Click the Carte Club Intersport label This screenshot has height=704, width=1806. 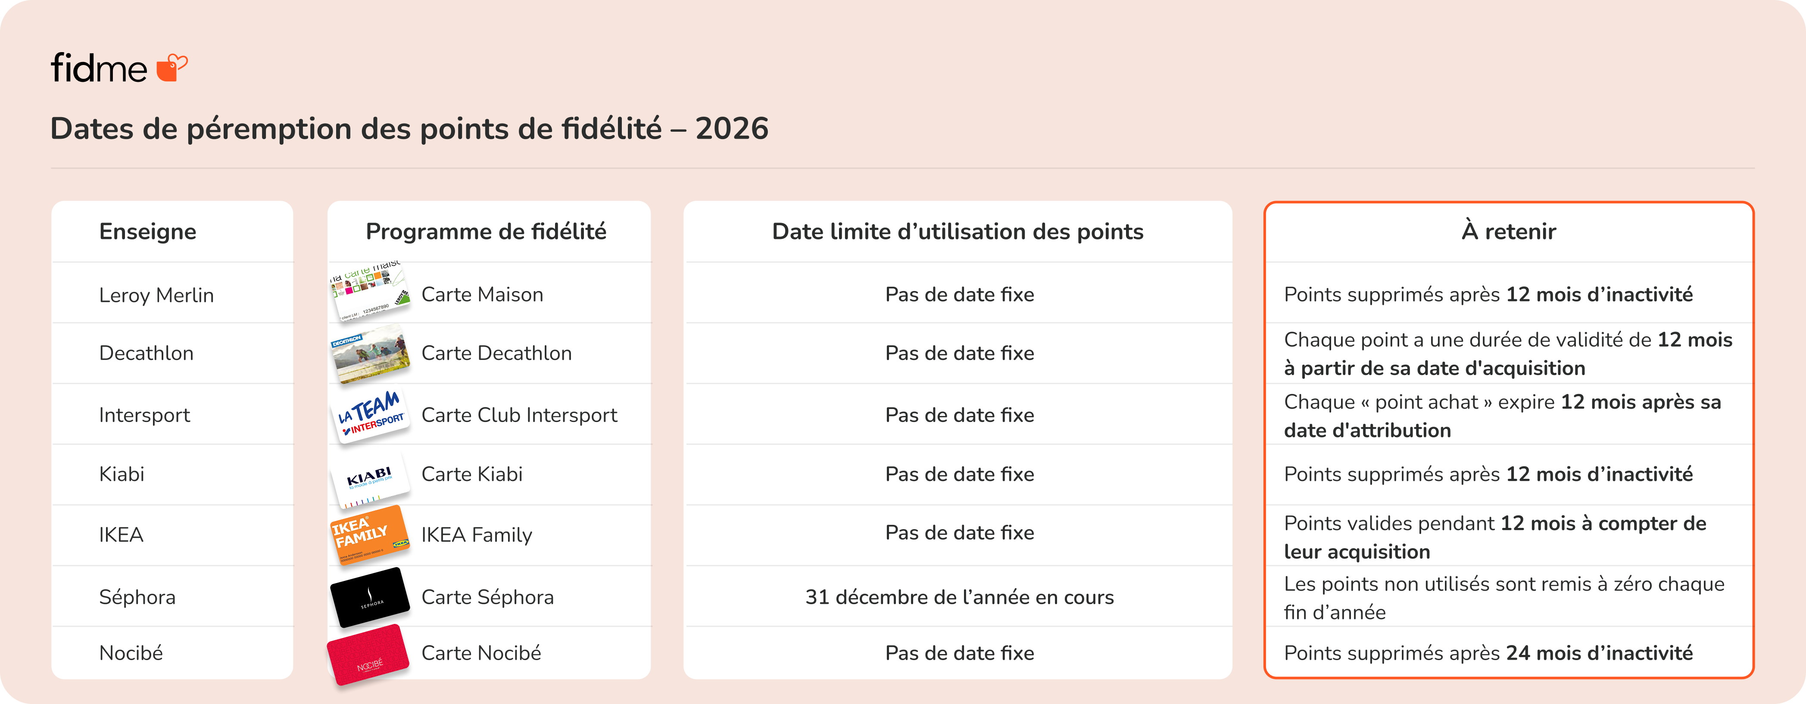point(519,415)
